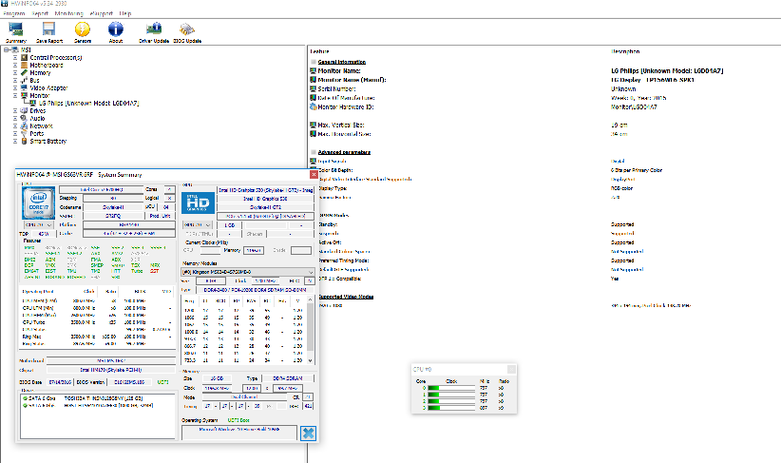Select the Audio icon in the tree
This screenshot has height=463, width=781.
(24, 118)
